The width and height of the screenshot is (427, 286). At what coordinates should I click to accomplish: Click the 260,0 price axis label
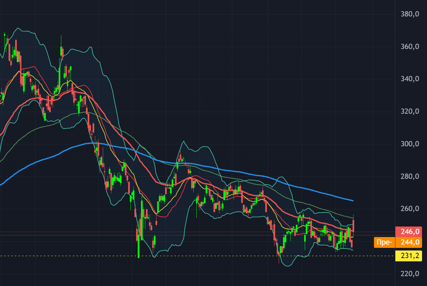tap(410, 209)
